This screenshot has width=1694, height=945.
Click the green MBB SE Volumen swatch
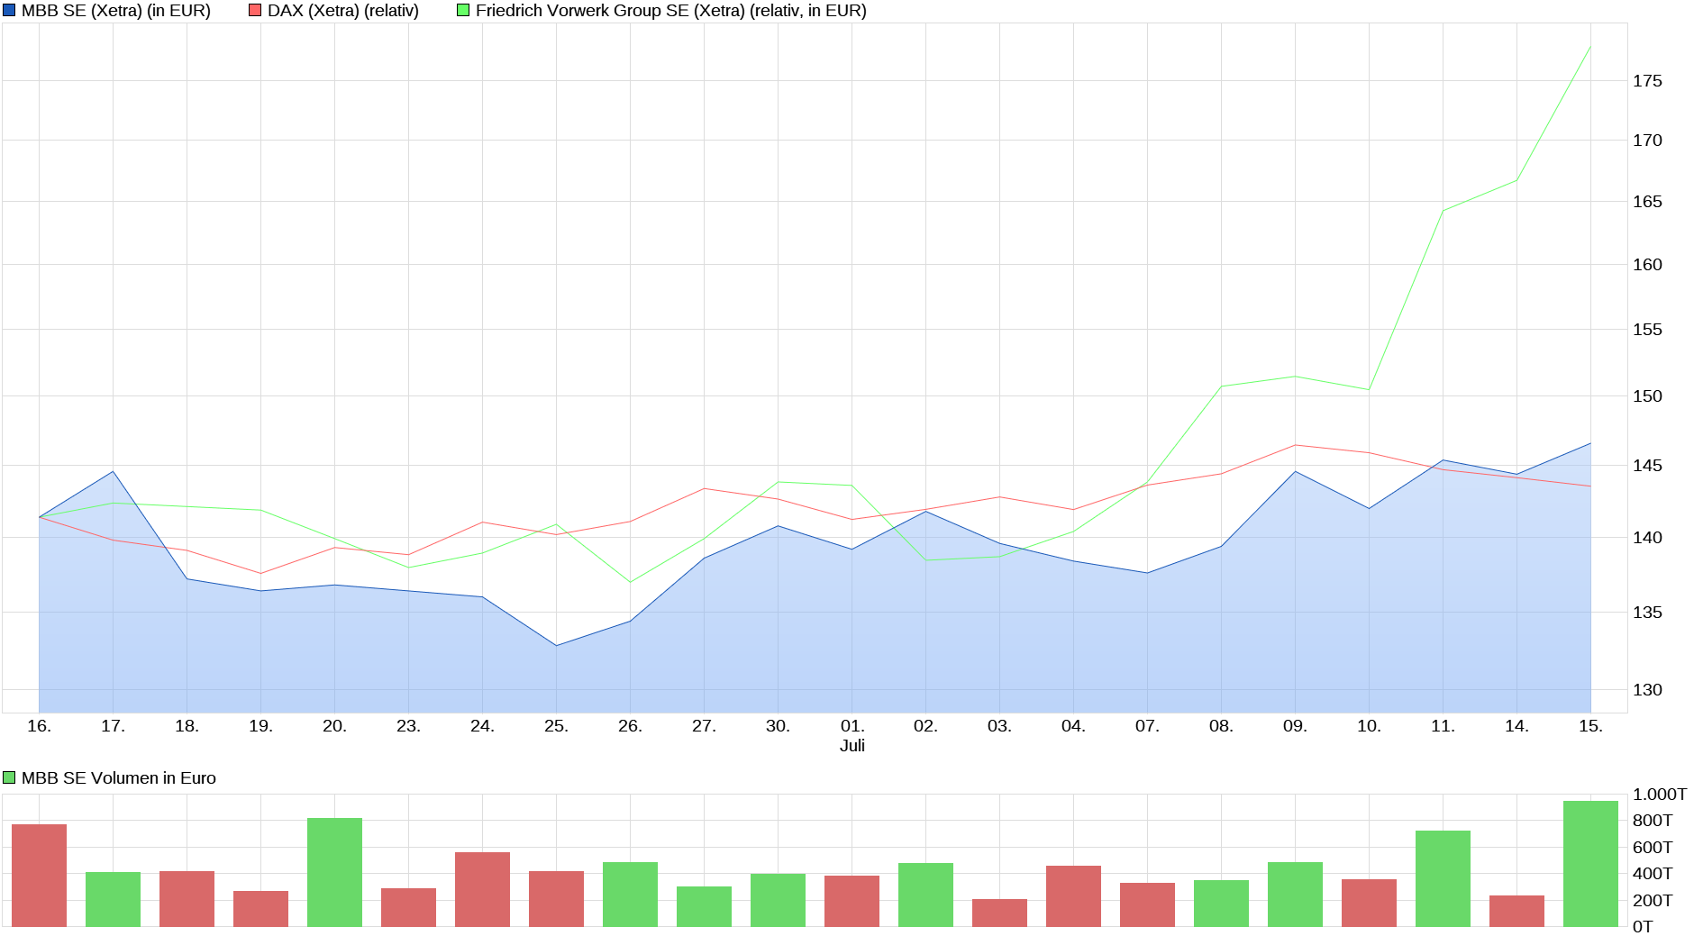(x=10, y=778)
